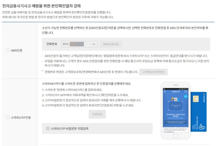Screen dimensions: 216x146
Task: Click step 3 text ending 거래를 계속 진행하시기 바랍니다
Action: (92, 100)
